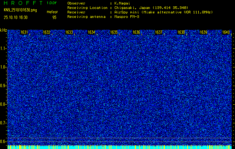The image size is (235, 149).
Task: Click the 0.6 frequency axis label
Action: click(x=3, y=141)
